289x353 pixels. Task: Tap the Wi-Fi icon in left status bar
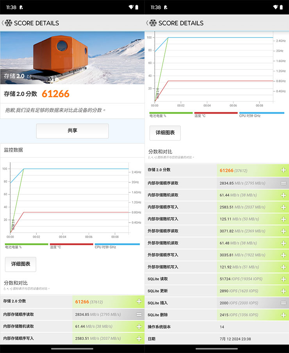[131, 7]
